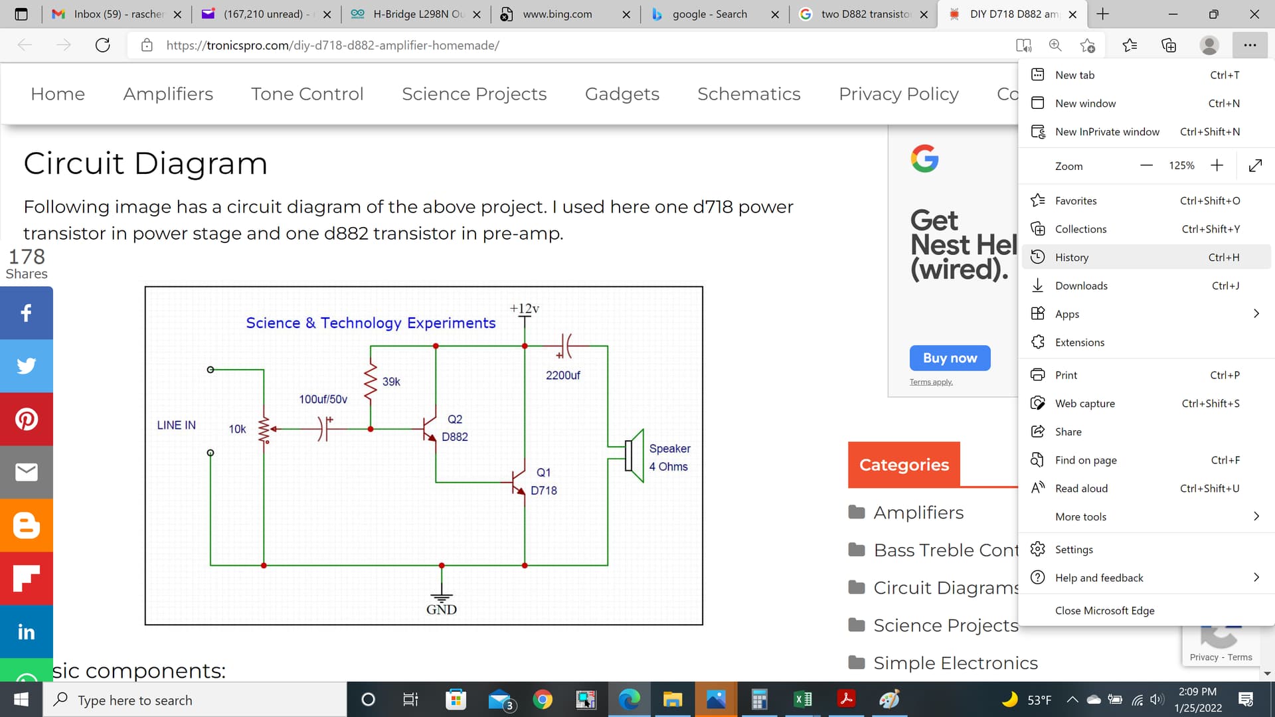Increase page zoom past 125%
Screen dimensions: 1275x717
click(1217, 165)
